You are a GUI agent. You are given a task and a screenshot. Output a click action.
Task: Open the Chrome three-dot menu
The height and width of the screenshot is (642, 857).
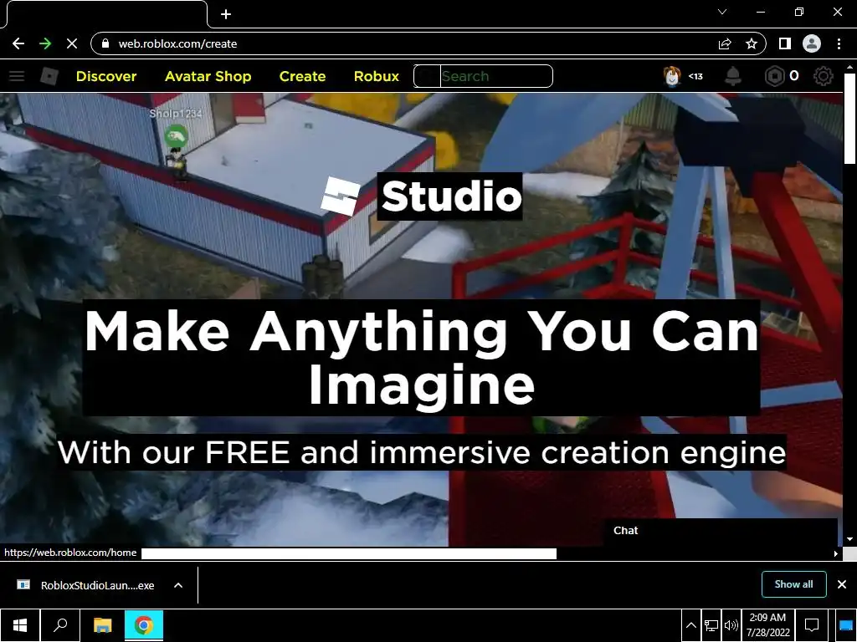[839, 43]
